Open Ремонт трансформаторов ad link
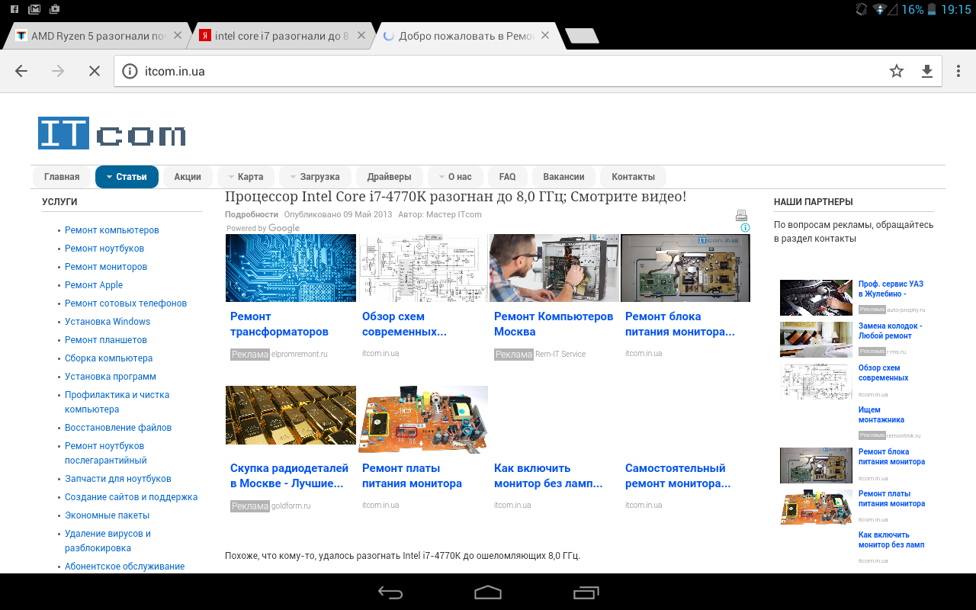 pos(279,324)
